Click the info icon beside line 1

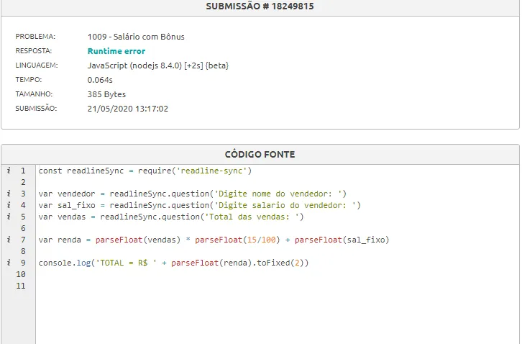tap(8, 171)
